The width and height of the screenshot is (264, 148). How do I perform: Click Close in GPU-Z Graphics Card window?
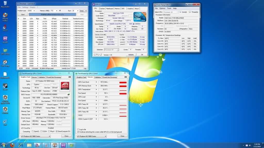pos(66,136)
